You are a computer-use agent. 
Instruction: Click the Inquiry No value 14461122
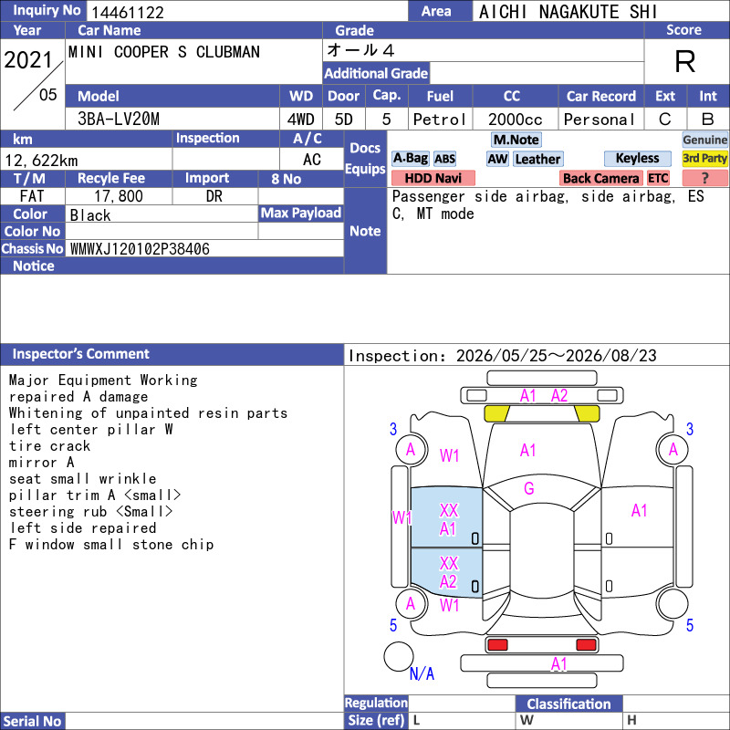(127, 12)
